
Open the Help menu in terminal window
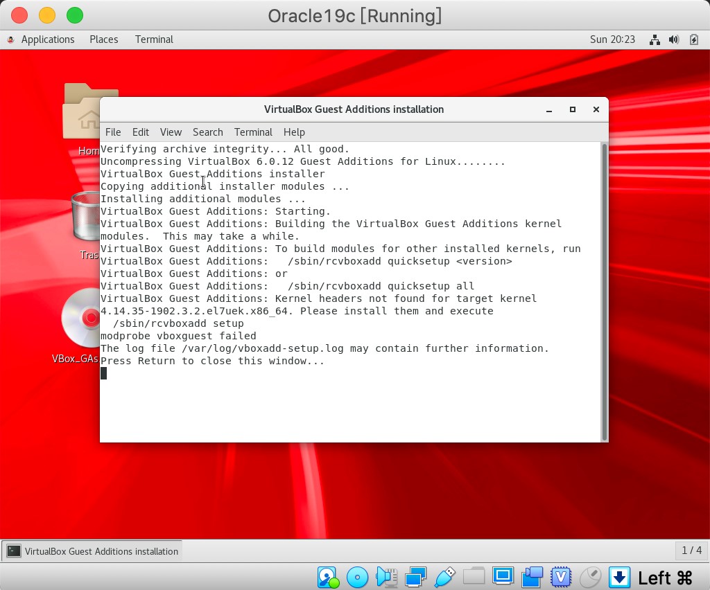[x=294, y=132]
